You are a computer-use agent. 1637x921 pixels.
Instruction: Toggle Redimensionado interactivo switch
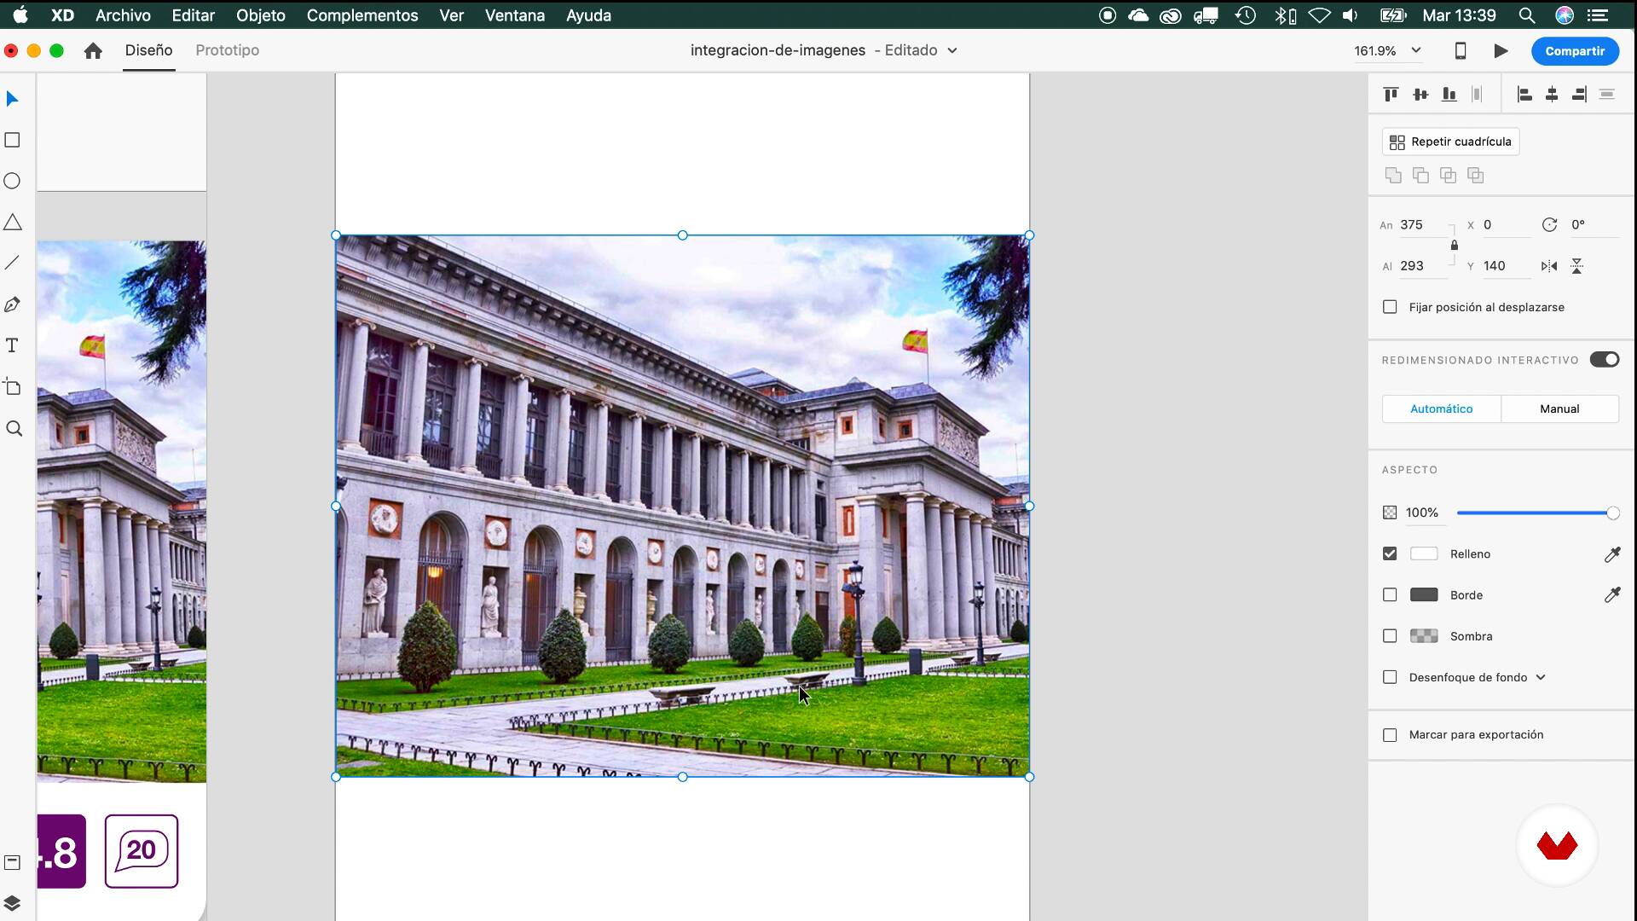coord(1605,360)
